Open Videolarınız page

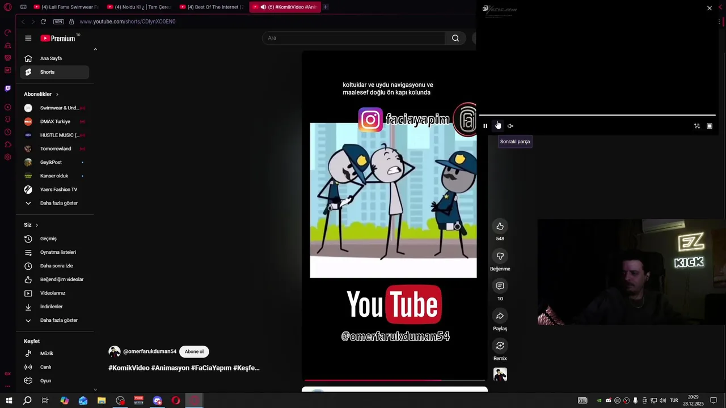(x=54, y=293)
